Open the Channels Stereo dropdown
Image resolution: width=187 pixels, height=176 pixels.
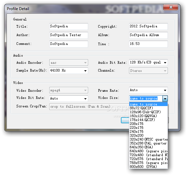(148, 71)
